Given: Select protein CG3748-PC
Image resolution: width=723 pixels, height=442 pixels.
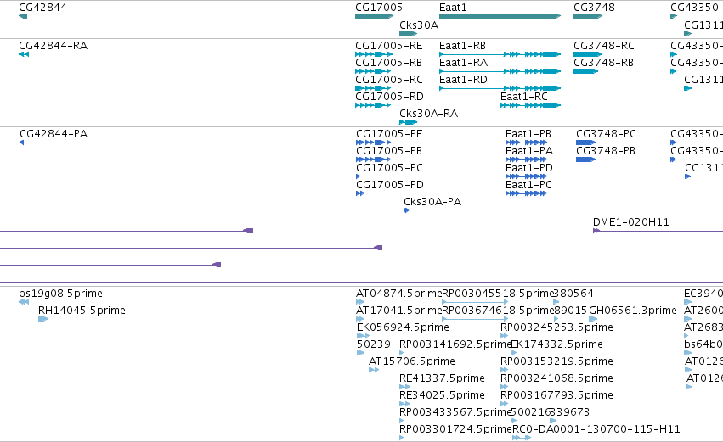Looking at the screenshot, I should coord(586,143).
